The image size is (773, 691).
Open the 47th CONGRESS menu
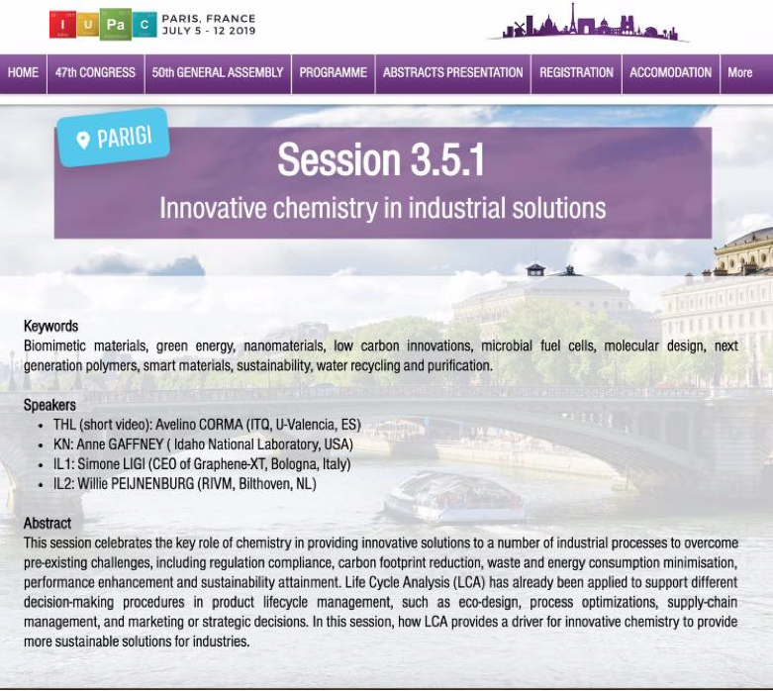point(94,72)
